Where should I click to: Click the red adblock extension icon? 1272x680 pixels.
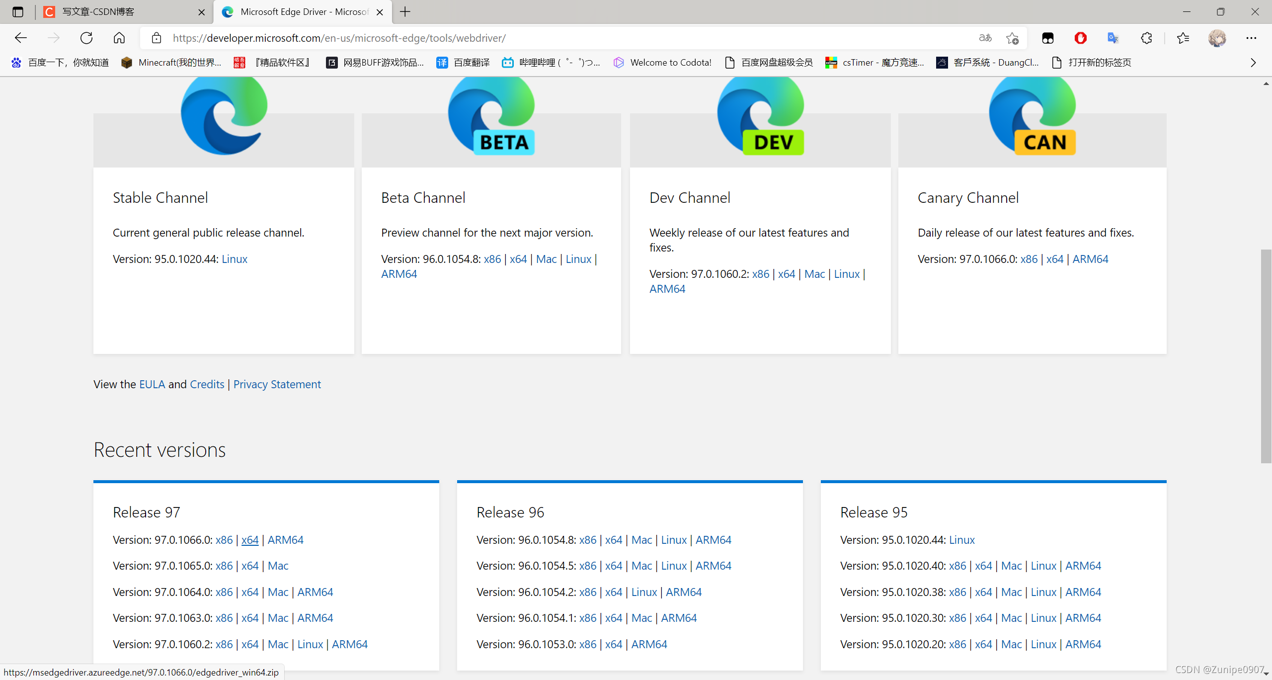[1080, 38]
